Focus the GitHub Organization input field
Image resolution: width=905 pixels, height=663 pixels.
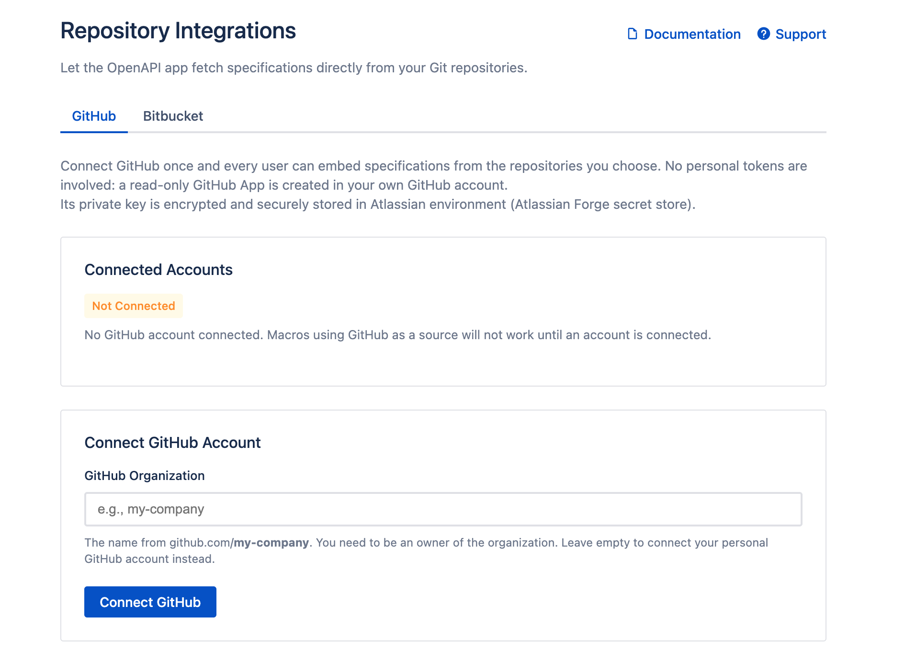pos(443,509)
